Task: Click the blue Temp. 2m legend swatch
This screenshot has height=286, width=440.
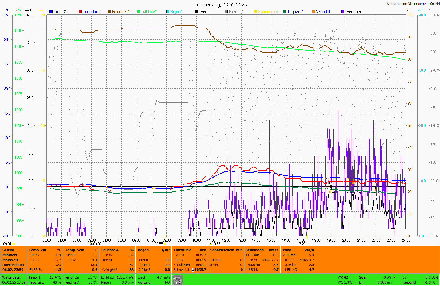Action: click(x=51, y=12)
